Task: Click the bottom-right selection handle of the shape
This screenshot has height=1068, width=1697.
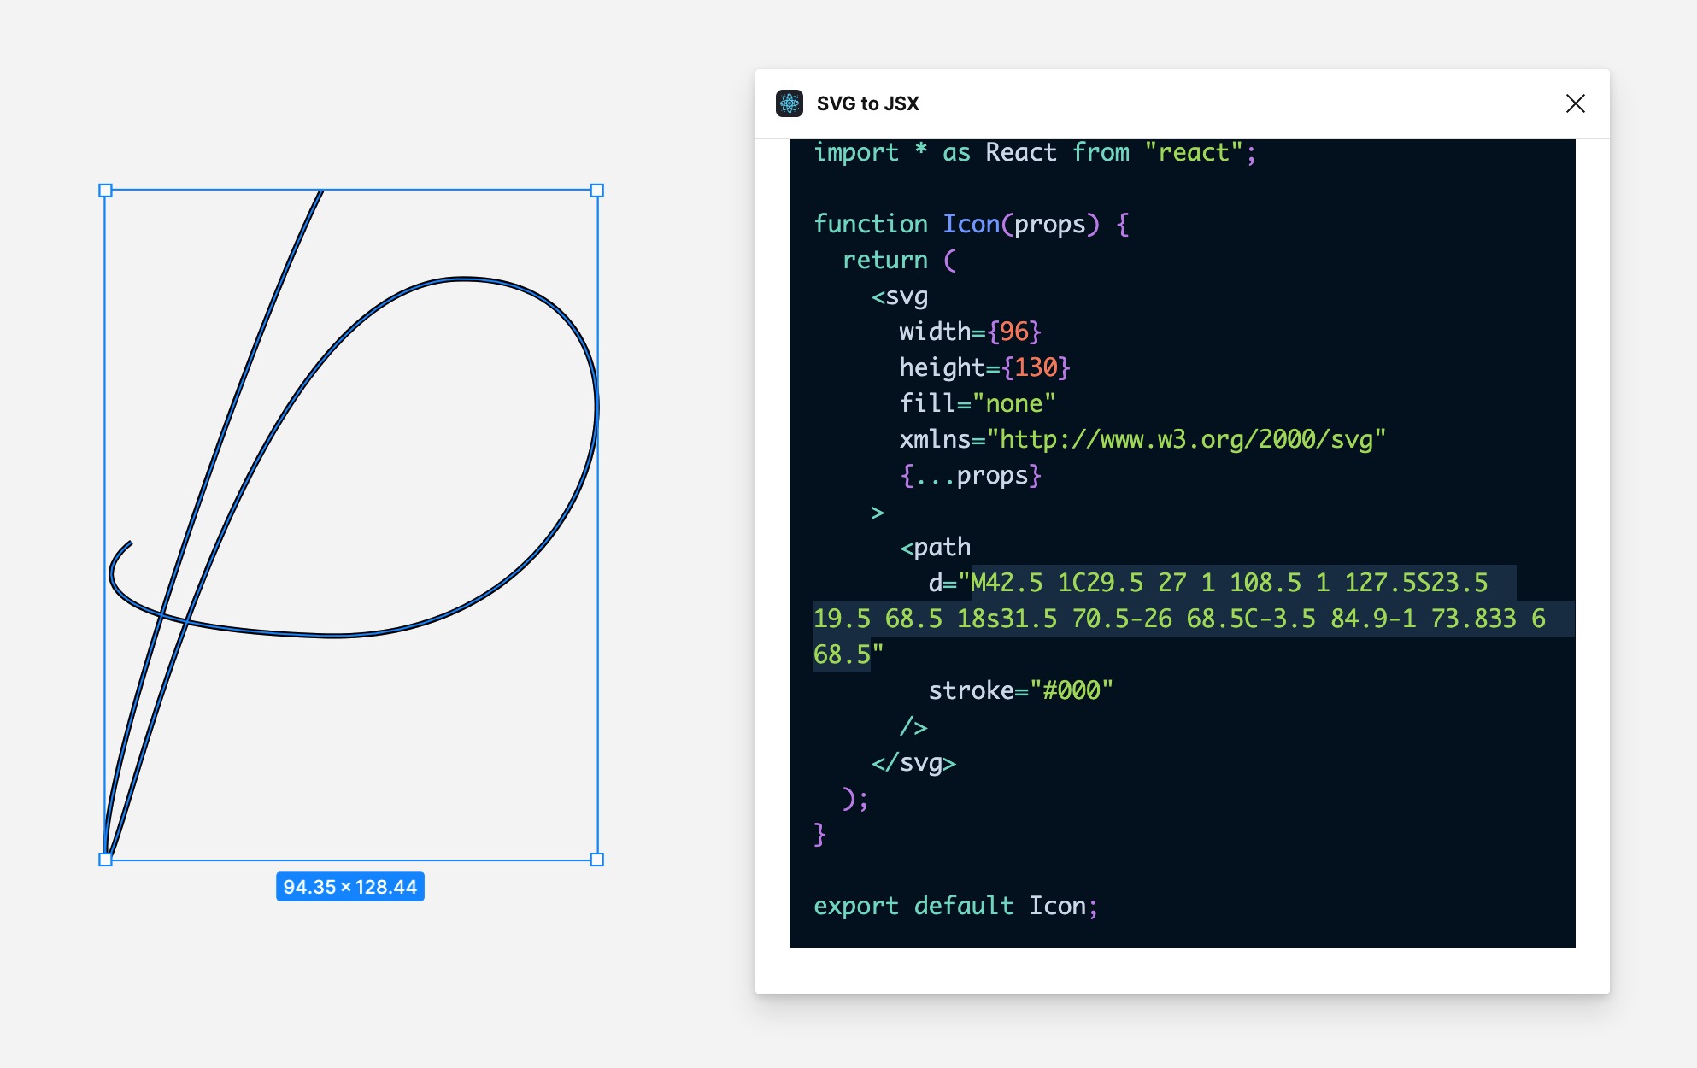Action: pos(596,858)
